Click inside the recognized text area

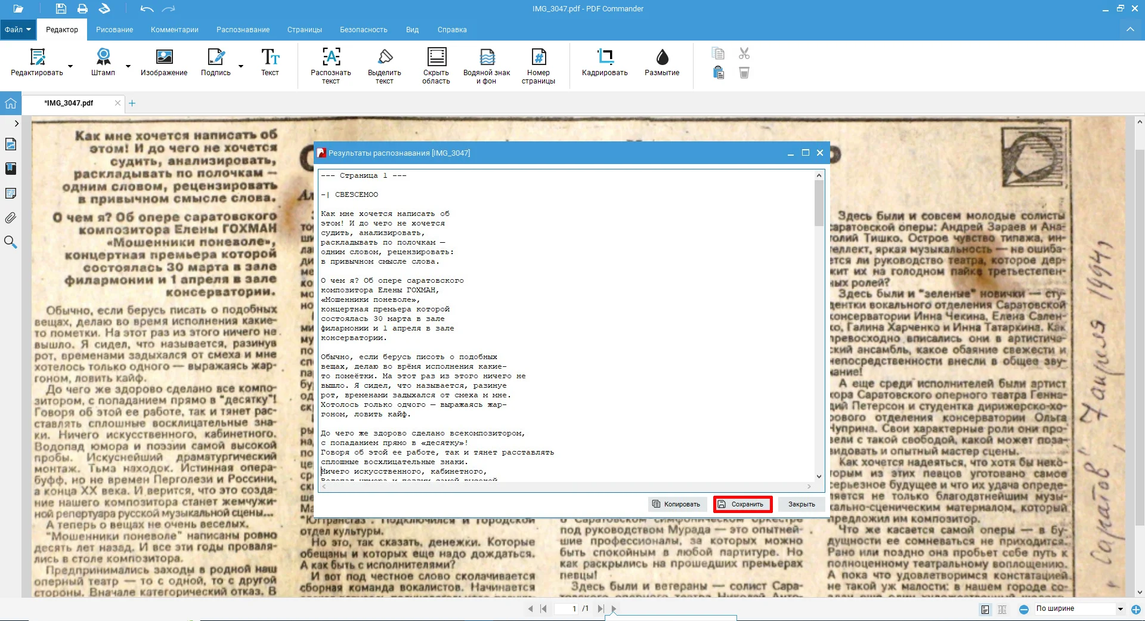click(567, 325)
